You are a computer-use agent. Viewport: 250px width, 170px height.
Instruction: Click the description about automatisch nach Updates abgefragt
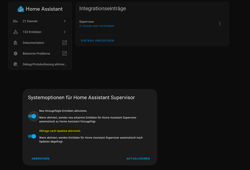(91, 140)
